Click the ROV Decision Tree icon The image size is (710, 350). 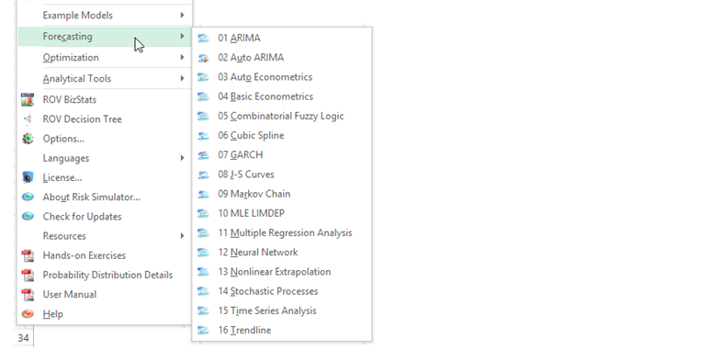[28, 119]
